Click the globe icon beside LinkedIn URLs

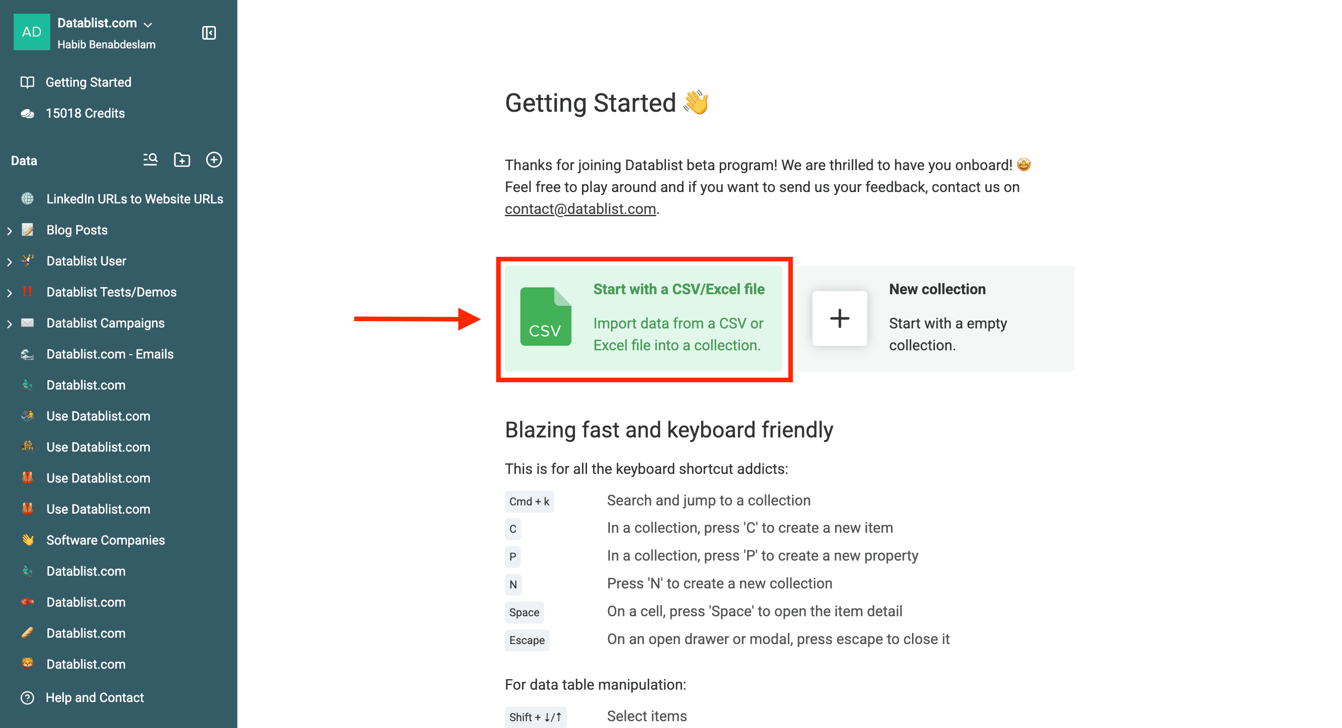click(x=27, y=198)
